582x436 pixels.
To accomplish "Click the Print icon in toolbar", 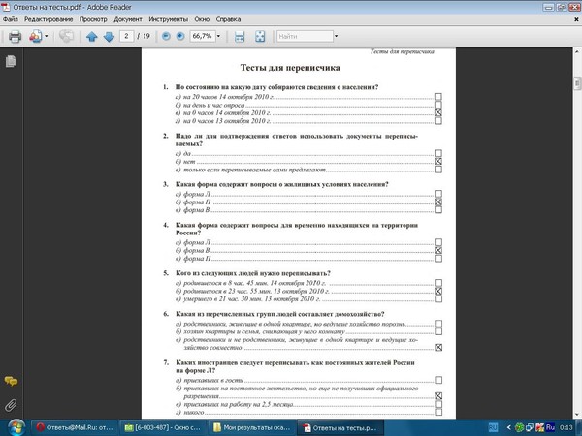I will [15, 37].
